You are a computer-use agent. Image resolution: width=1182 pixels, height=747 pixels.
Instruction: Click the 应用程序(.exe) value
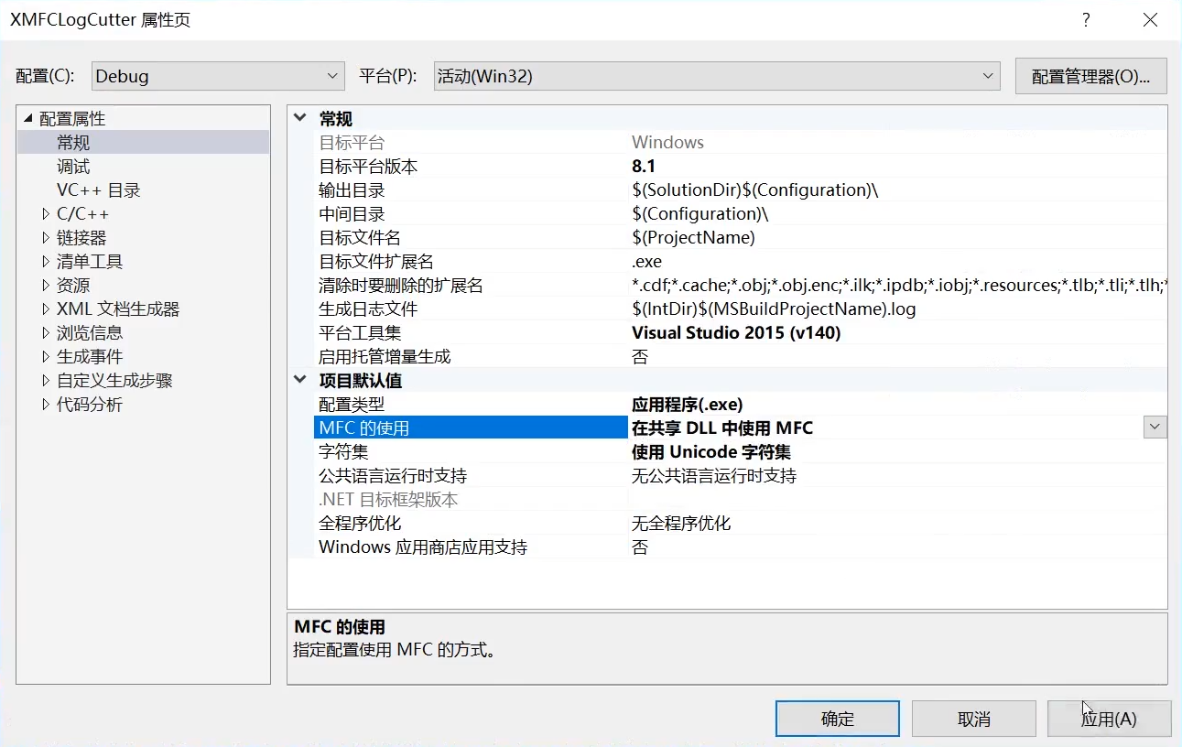coord(688,405)
